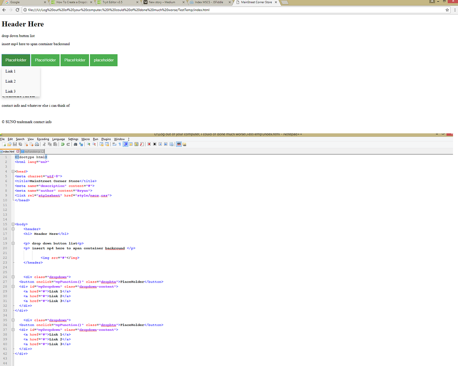Image resolution: width=458 pixels, height=366 pixels.
Task: Redo an edit using the toolbar arrow
Action: [x=68, y=144]
